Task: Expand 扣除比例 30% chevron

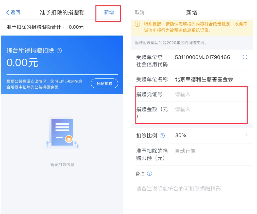Action: (x=247, y=135)
